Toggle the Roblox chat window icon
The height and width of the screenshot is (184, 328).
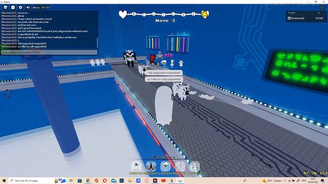pos(13,7)
